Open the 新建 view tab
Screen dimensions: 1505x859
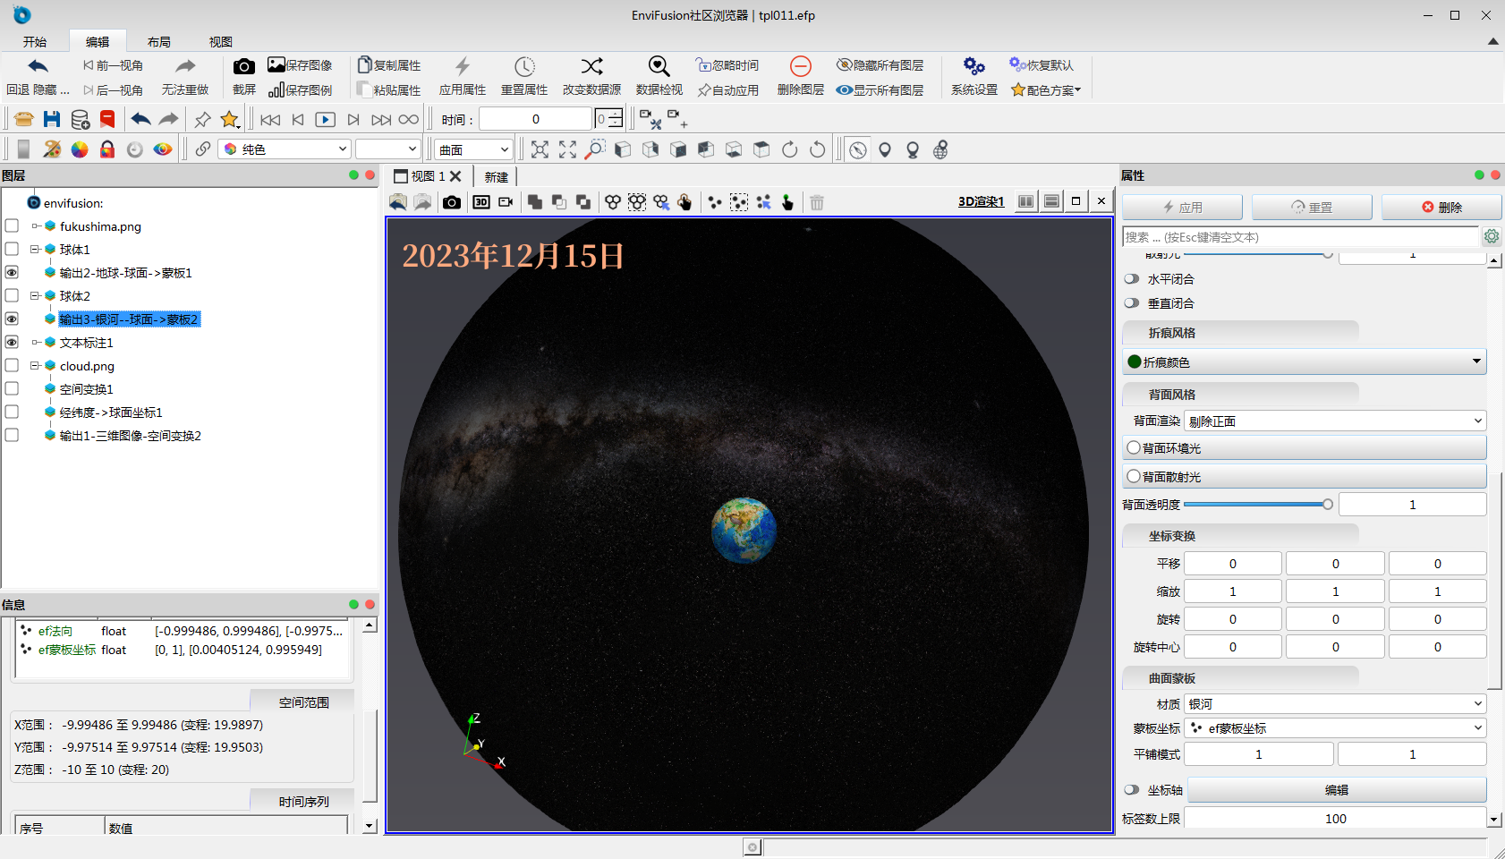coord(497,176)
